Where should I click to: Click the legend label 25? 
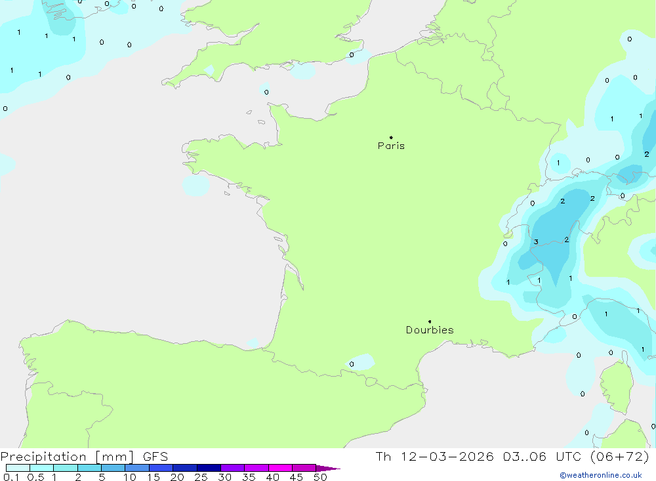click(x=201, y=477)
